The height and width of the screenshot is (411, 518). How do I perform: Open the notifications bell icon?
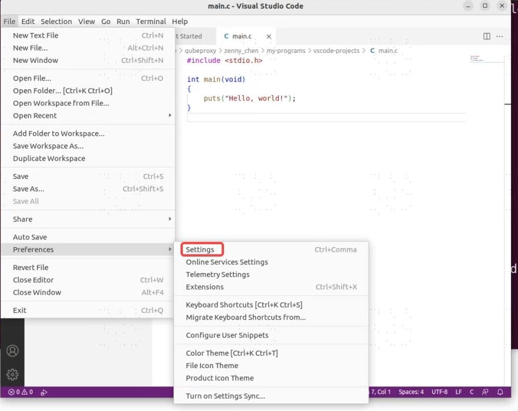point(500,392)
